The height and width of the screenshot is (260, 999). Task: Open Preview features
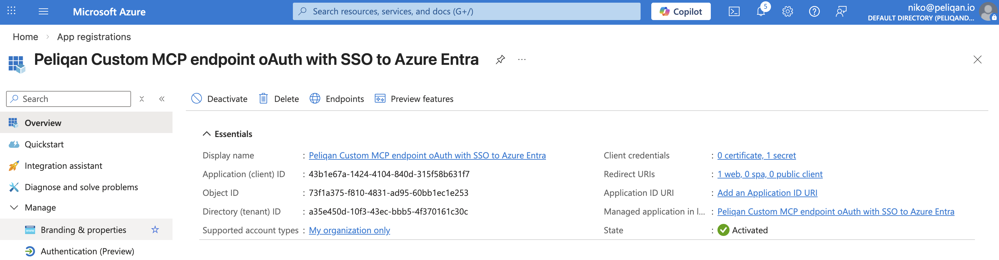[x=414, y=99]
